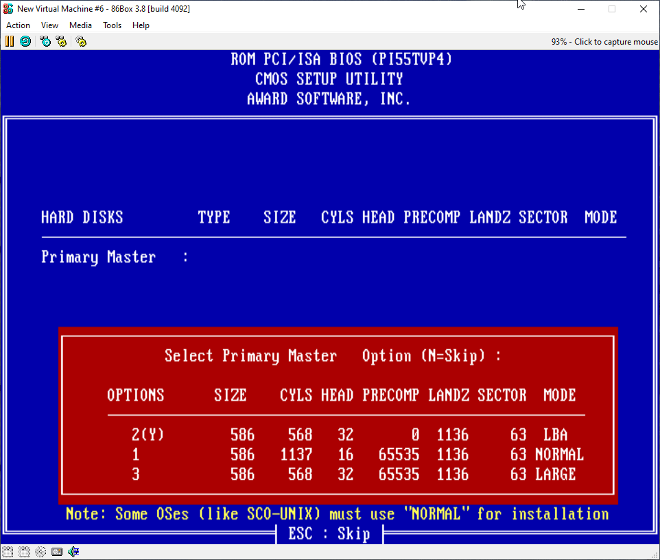Click the CD-ROM disc status bar icon
Viewport: 660px width, 560px height.
click(x=40, y=552)
